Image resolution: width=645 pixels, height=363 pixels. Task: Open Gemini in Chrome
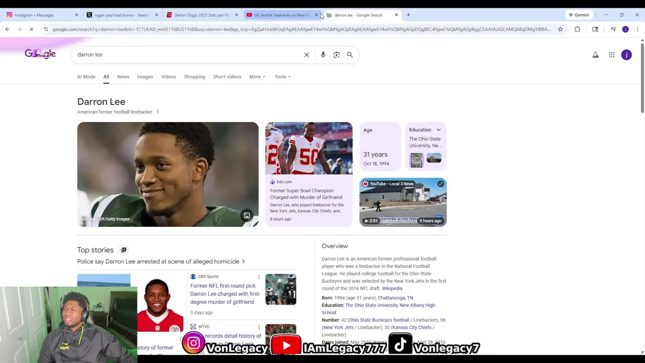point(578,15)
